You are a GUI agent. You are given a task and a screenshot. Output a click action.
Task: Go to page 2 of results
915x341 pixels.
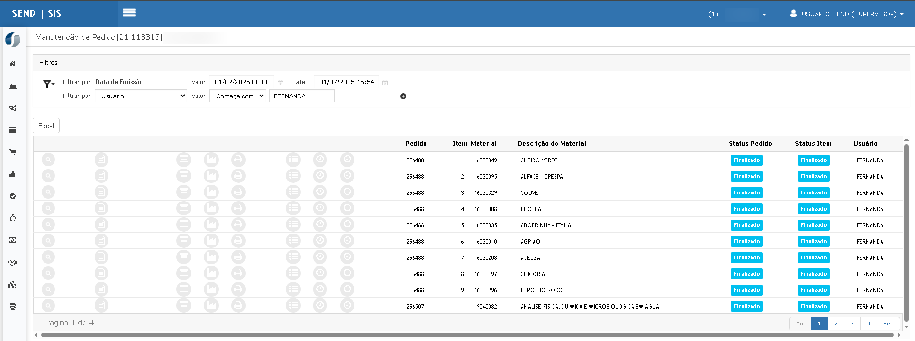click(836, 323)
